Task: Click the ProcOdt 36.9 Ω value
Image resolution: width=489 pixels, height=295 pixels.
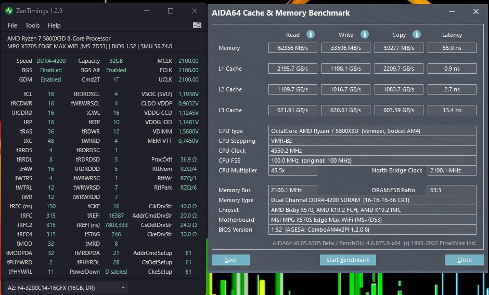Action: point(188,159)
